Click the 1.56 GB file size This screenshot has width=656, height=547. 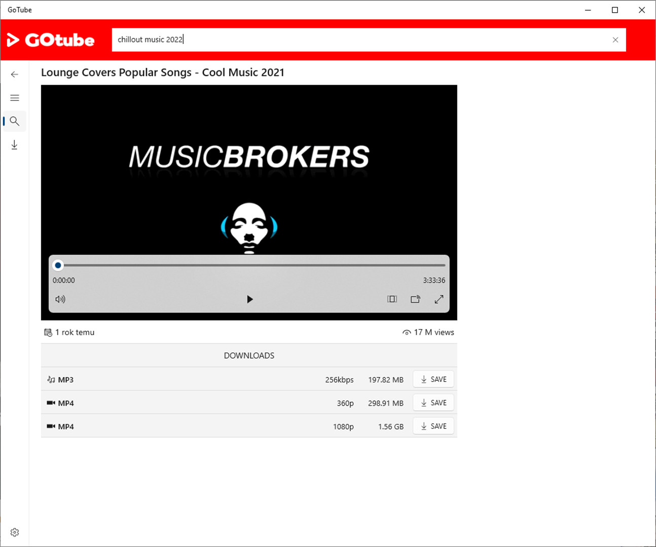click(x=391, y=426)
